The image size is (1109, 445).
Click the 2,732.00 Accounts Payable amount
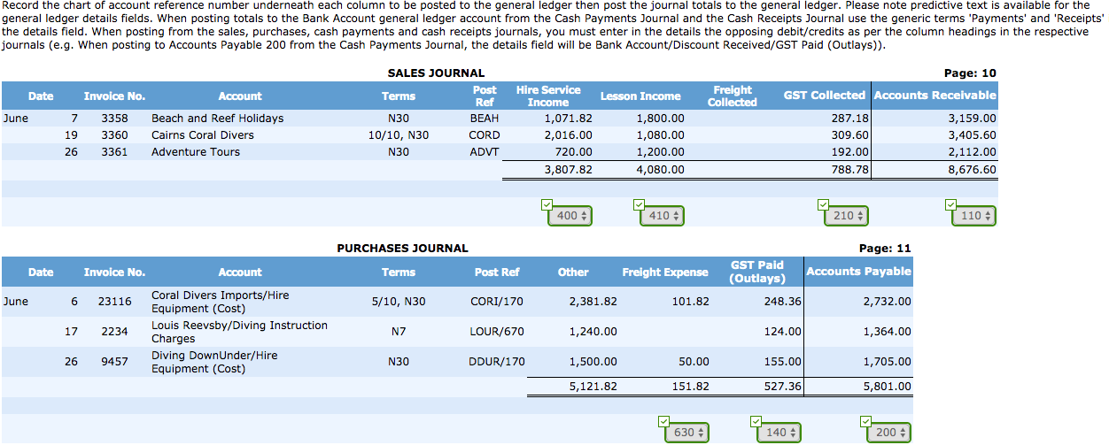coord(887,302)
